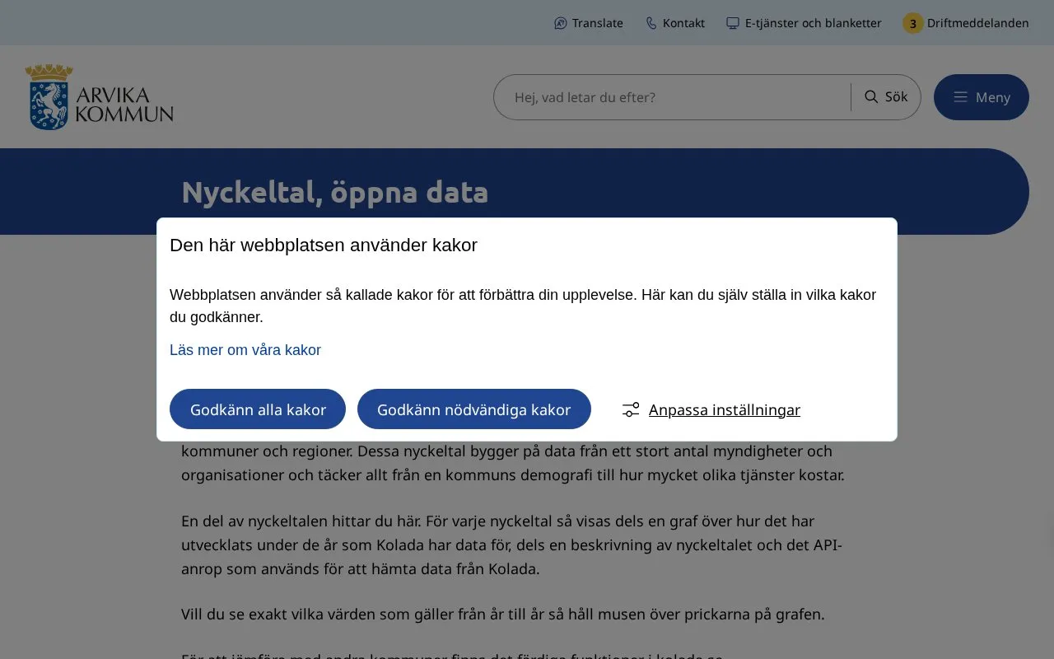
Task: Click the paragraph starting 'Webbplatsen använder så kallade kakor'
Action: 523,306
